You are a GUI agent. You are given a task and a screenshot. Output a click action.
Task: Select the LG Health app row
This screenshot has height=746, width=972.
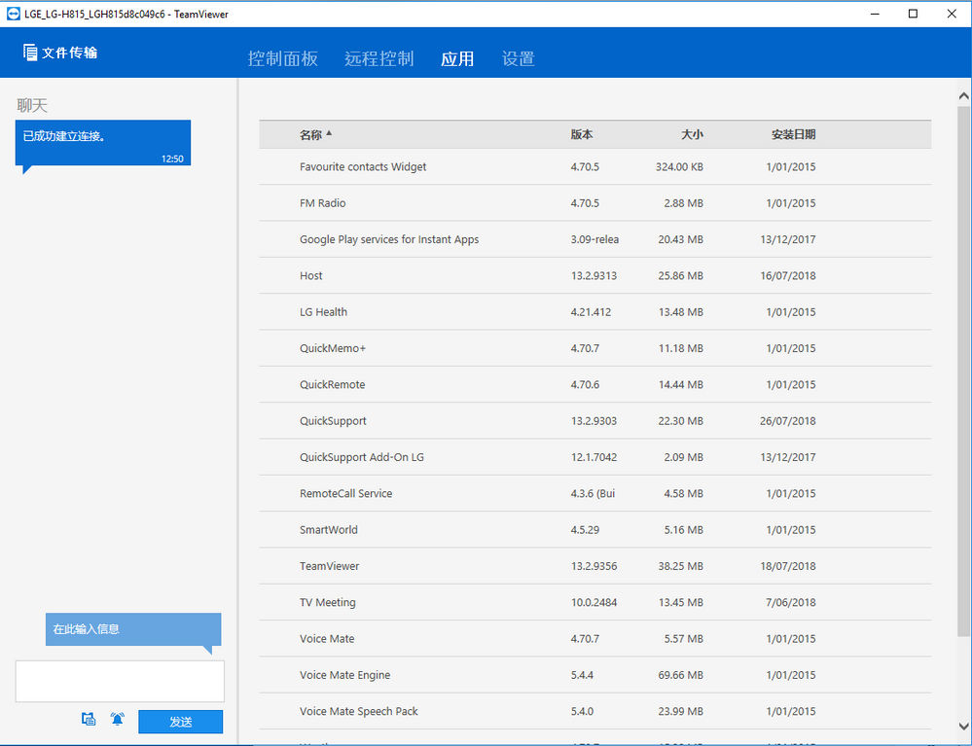coord(595,311)
